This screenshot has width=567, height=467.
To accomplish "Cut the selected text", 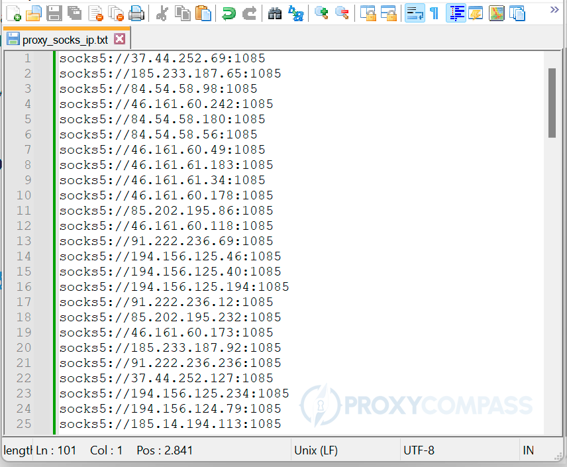I will tap(162, 13).
